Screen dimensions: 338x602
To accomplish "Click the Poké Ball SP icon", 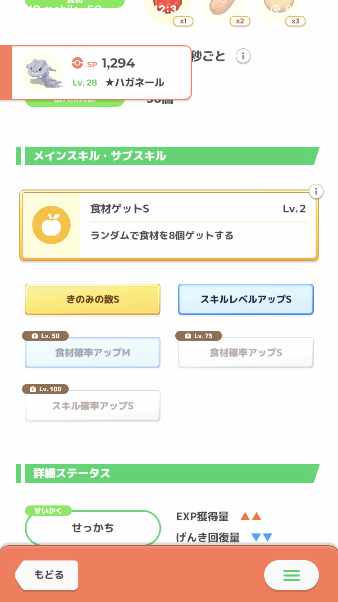I will (x=78, y=64).
